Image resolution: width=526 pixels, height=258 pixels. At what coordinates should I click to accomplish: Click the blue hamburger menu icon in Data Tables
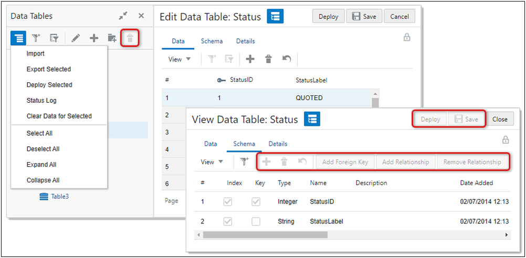pyautogui.click(x=18, y=38)
